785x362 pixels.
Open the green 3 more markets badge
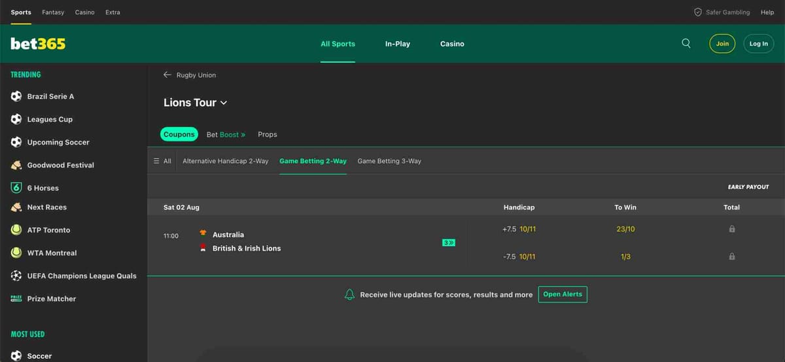(x=449, y=243)
